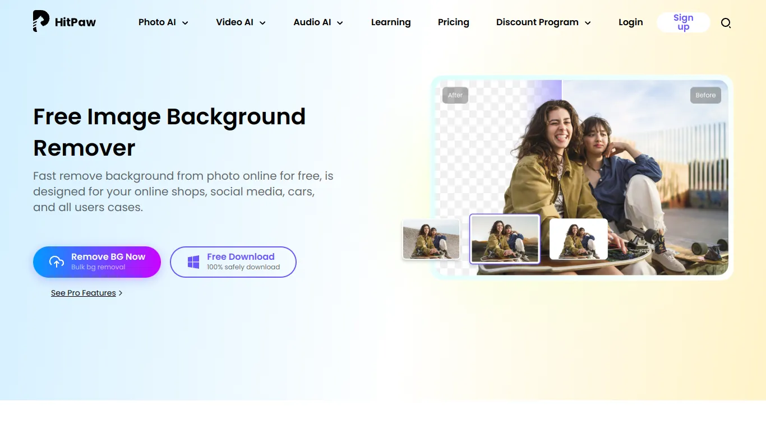766x430 pixels.
Task: Expand the Discount Program dropdown chevron
Action: (x=588, y=23)
